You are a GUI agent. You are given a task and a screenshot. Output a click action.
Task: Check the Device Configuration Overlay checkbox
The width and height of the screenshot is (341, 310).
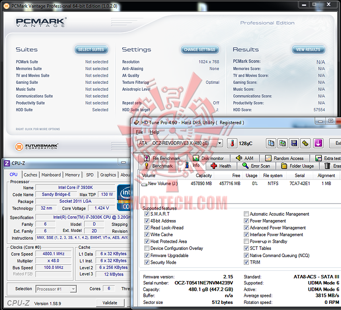coord(147,248)
